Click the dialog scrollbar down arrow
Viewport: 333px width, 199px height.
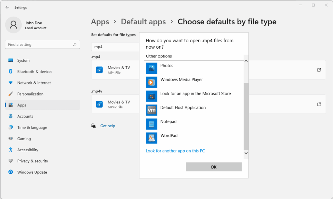246,153
